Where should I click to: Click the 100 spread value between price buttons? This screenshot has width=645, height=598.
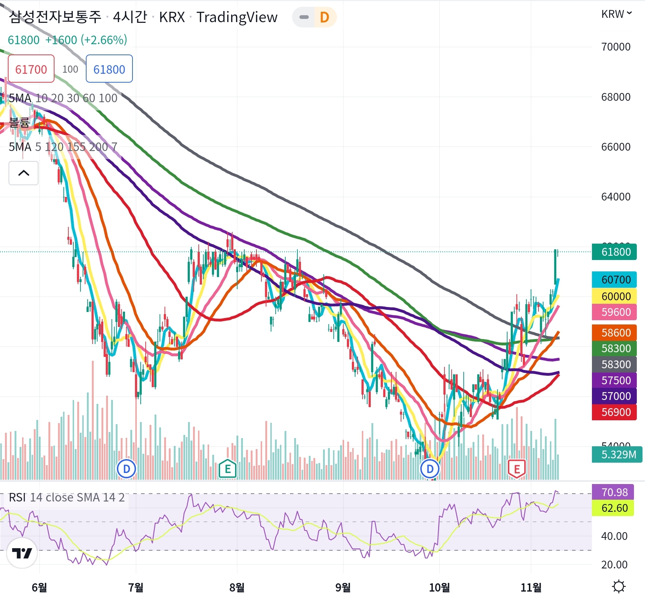click(x=70, y=69)
